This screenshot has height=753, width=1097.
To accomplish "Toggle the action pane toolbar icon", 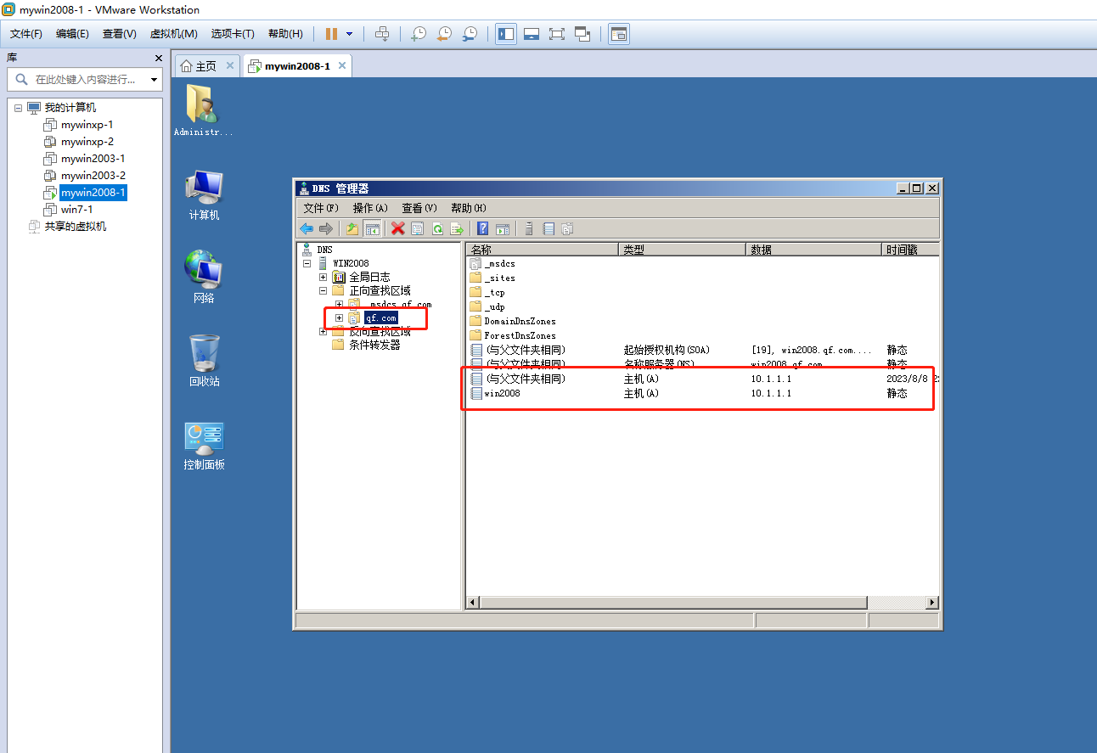I will pos(502,228).
